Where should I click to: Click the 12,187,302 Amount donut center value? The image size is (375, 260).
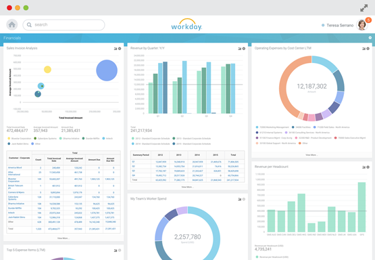(311, 87)
